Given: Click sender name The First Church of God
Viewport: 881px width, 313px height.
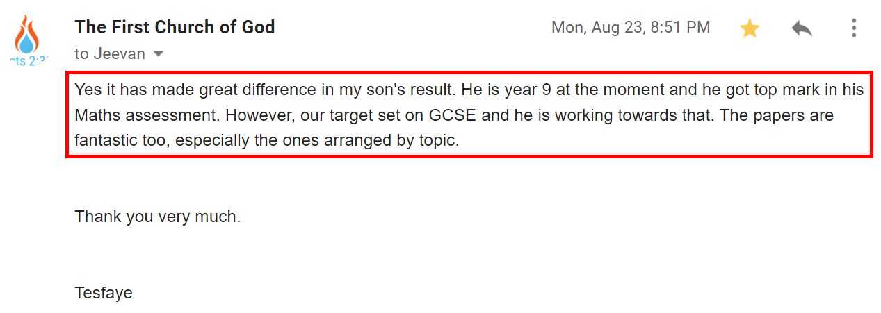Looking at the screenshot, I should pyautogui.click(x=175, y=27).
